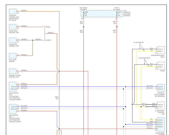169x135 pixels.
Task: Click the TARGA bracket label
Action: (48, 27)
